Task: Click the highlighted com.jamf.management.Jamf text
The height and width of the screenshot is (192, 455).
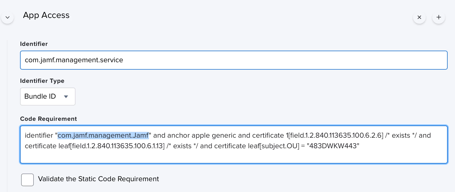Action: click(x=103, y=135)
